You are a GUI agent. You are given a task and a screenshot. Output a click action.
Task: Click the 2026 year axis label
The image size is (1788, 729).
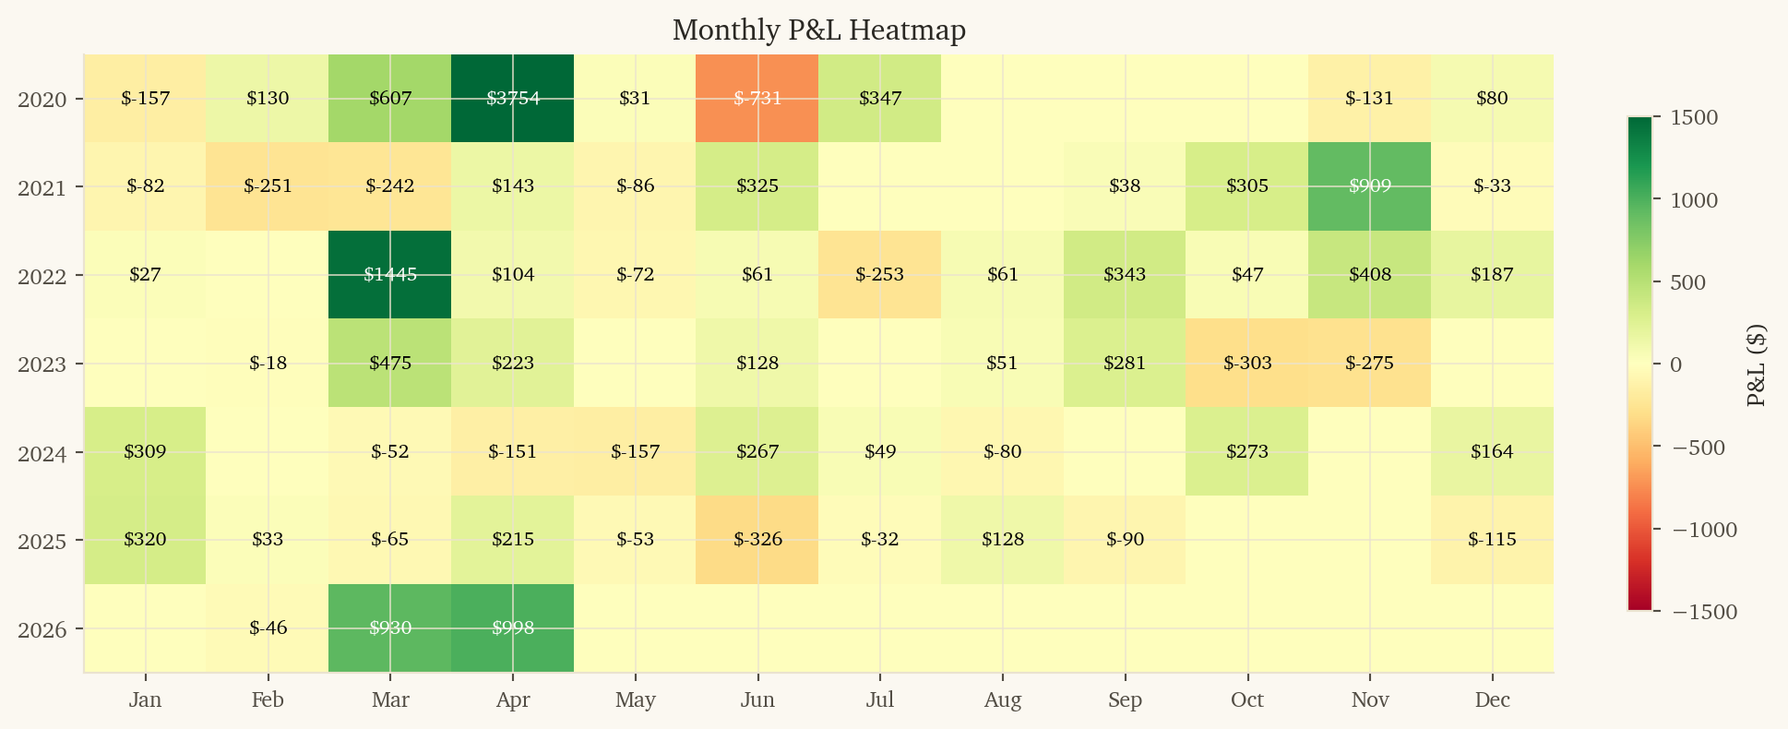(42, 630)
